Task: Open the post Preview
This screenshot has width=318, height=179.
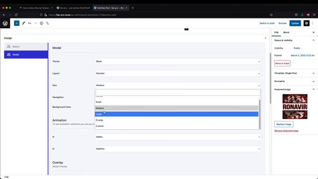Action: pyautogui.click(x=283, y=23)
